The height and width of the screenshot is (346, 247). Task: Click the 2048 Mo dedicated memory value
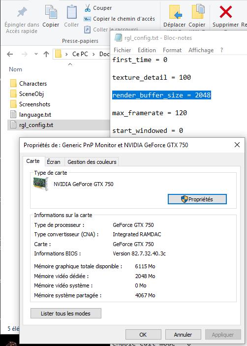coord(145,276)
